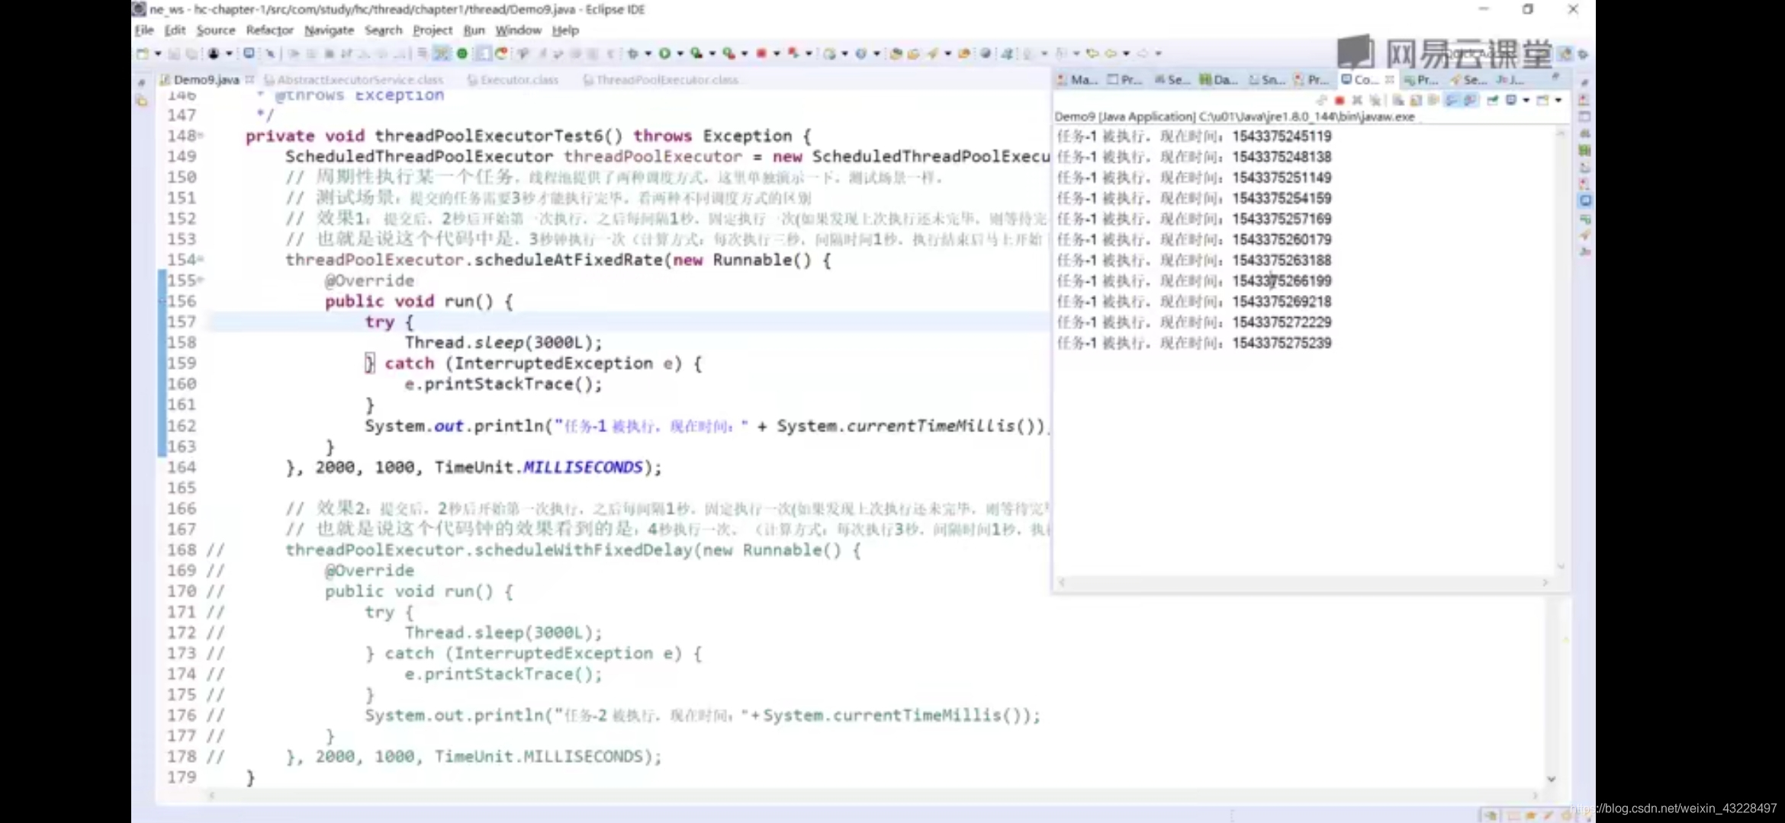Click the External Tools run icon

click(x=729, y=53)
